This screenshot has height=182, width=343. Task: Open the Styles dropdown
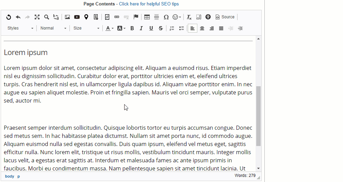point(20,28)
